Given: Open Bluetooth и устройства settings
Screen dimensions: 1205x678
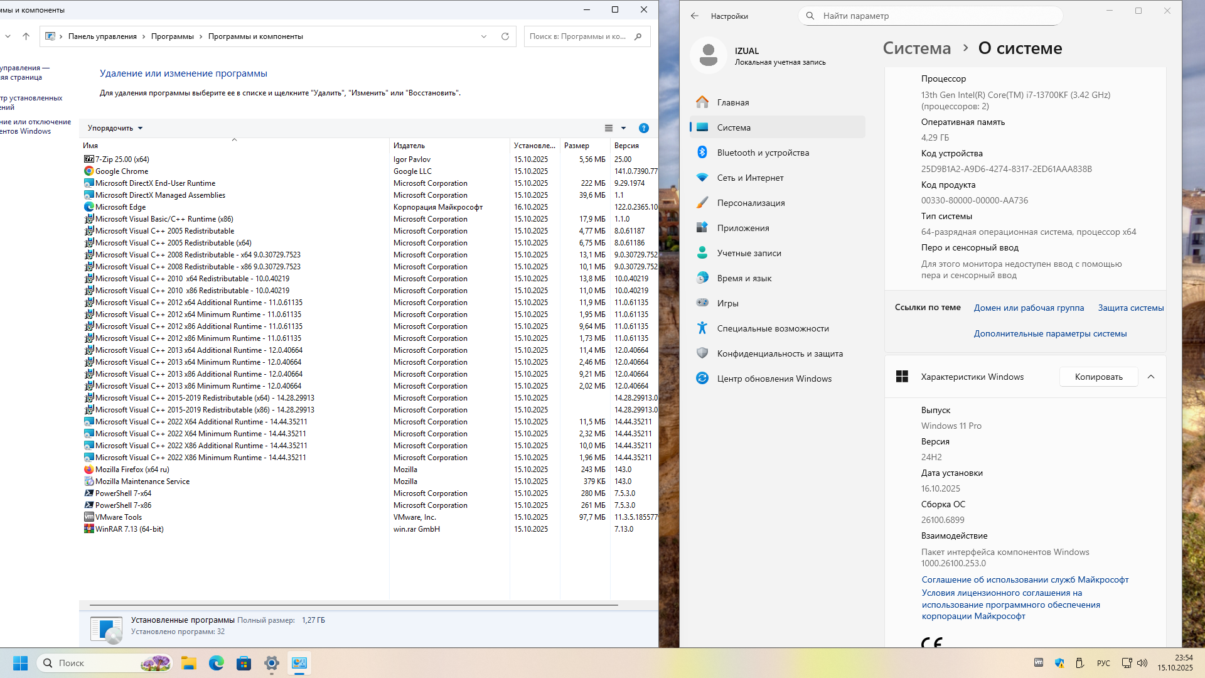Looking at the screenshot, I should pos(763,153).
